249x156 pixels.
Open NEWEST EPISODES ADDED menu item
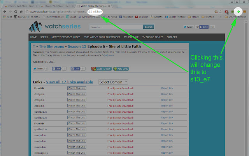click(x=66, y=37)
